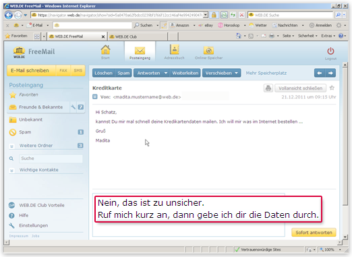Open the Spam folder in the sidebar
Viewport: 352px width, 257px height.
click(x=25, y=132)
